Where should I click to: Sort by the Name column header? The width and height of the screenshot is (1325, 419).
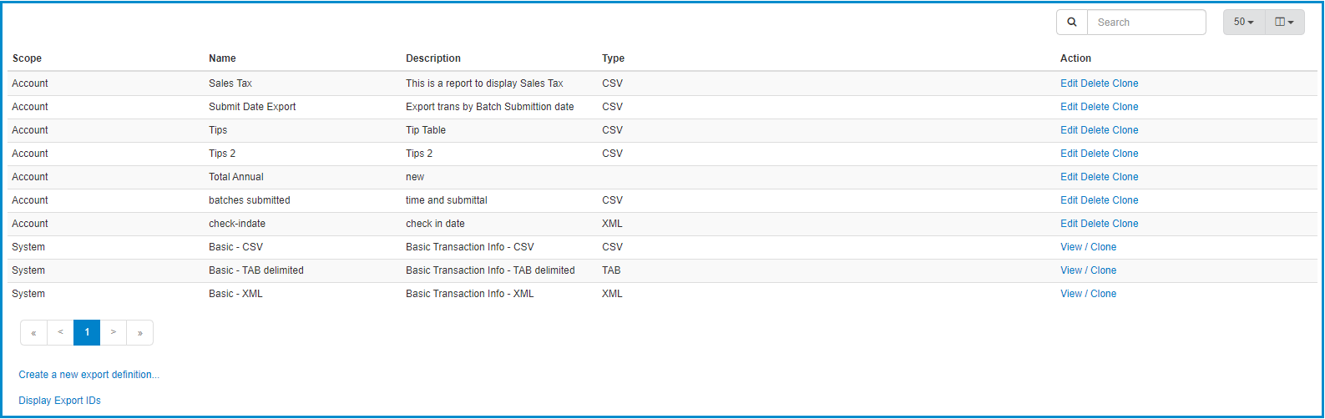pyautogui.click(x=222, y=58)
